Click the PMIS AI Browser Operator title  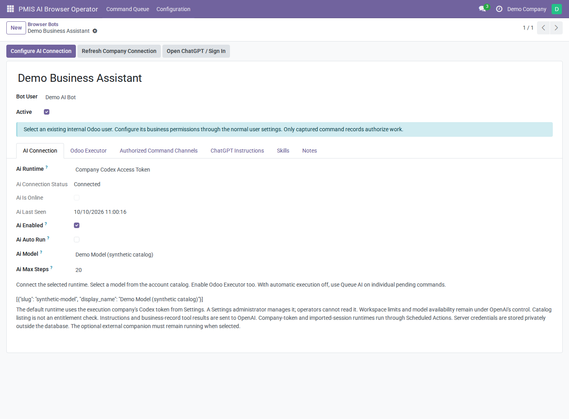pos(58,9)
